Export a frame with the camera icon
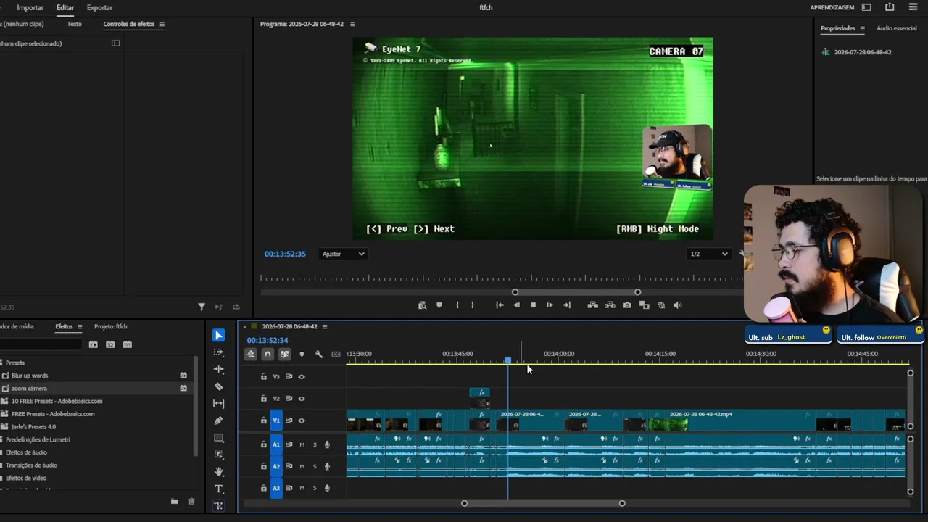 (627, 305)
